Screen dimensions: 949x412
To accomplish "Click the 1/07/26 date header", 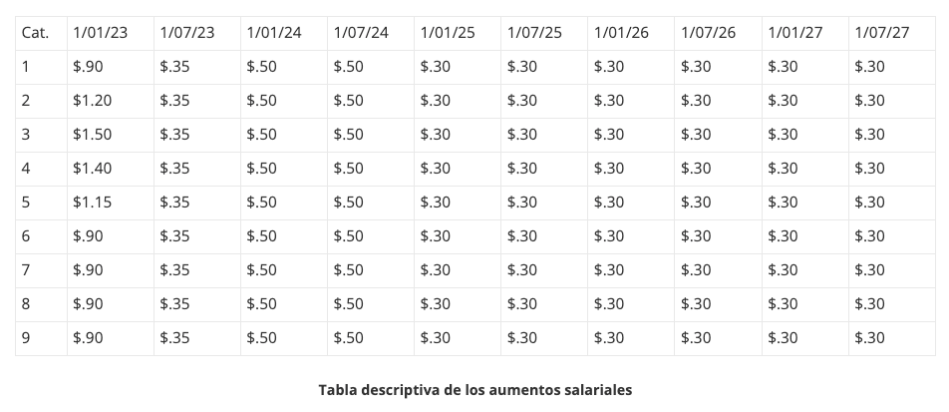I will pyautogui.click(x=718, y=33).
